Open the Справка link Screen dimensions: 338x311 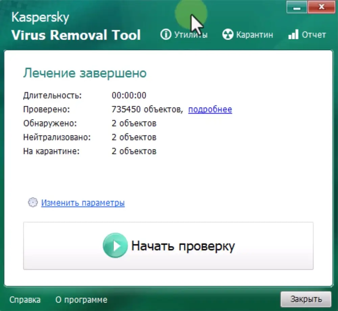(x=25, y=300)
